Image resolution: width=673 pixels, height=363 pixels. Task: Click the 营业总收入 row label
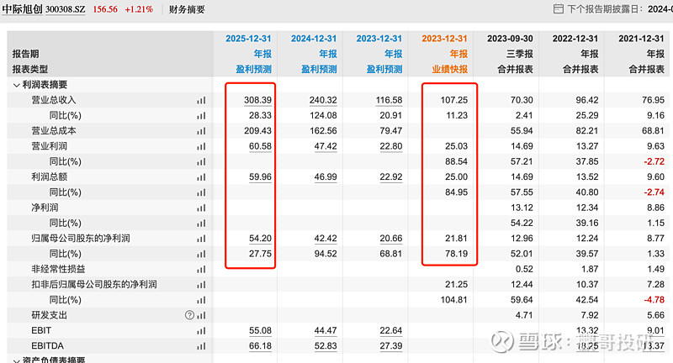point(54,100)
